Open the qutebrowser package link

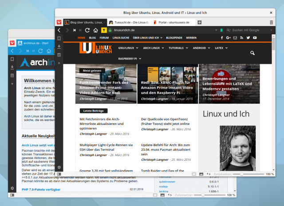(167, 182)
